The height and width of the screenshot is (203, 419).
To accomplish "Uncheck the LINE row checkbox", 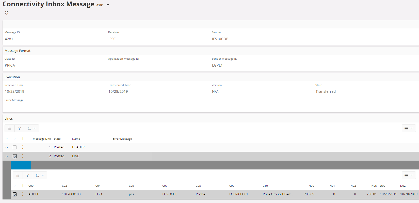I will coord(15,156).
